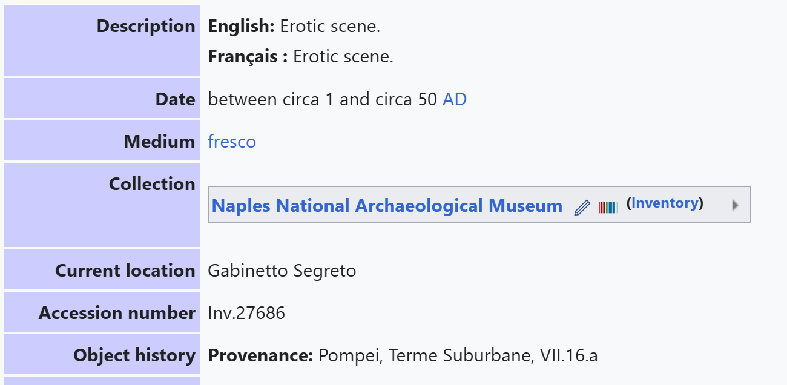Click the bold Provenance heading
Screen dimensions: 787x385
coord(260,355)
